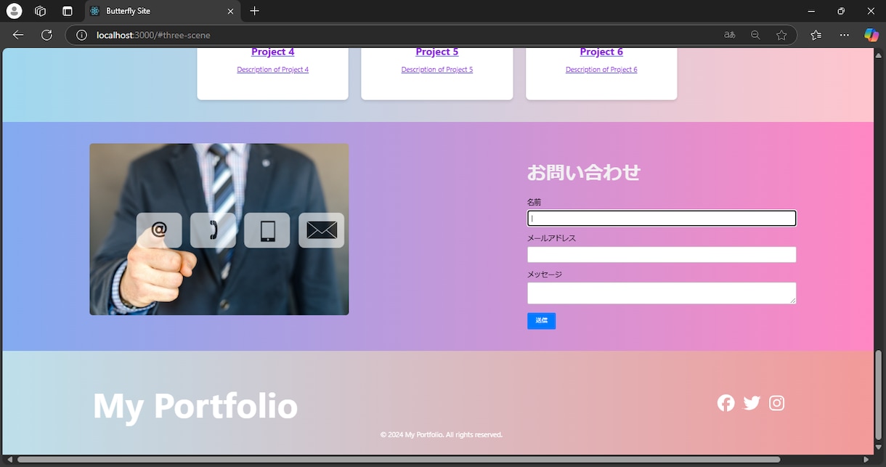Image resolution: width=886 pixels, height=467 pixels.
Task: Open a new browser tab
Action: pos(254,11)
